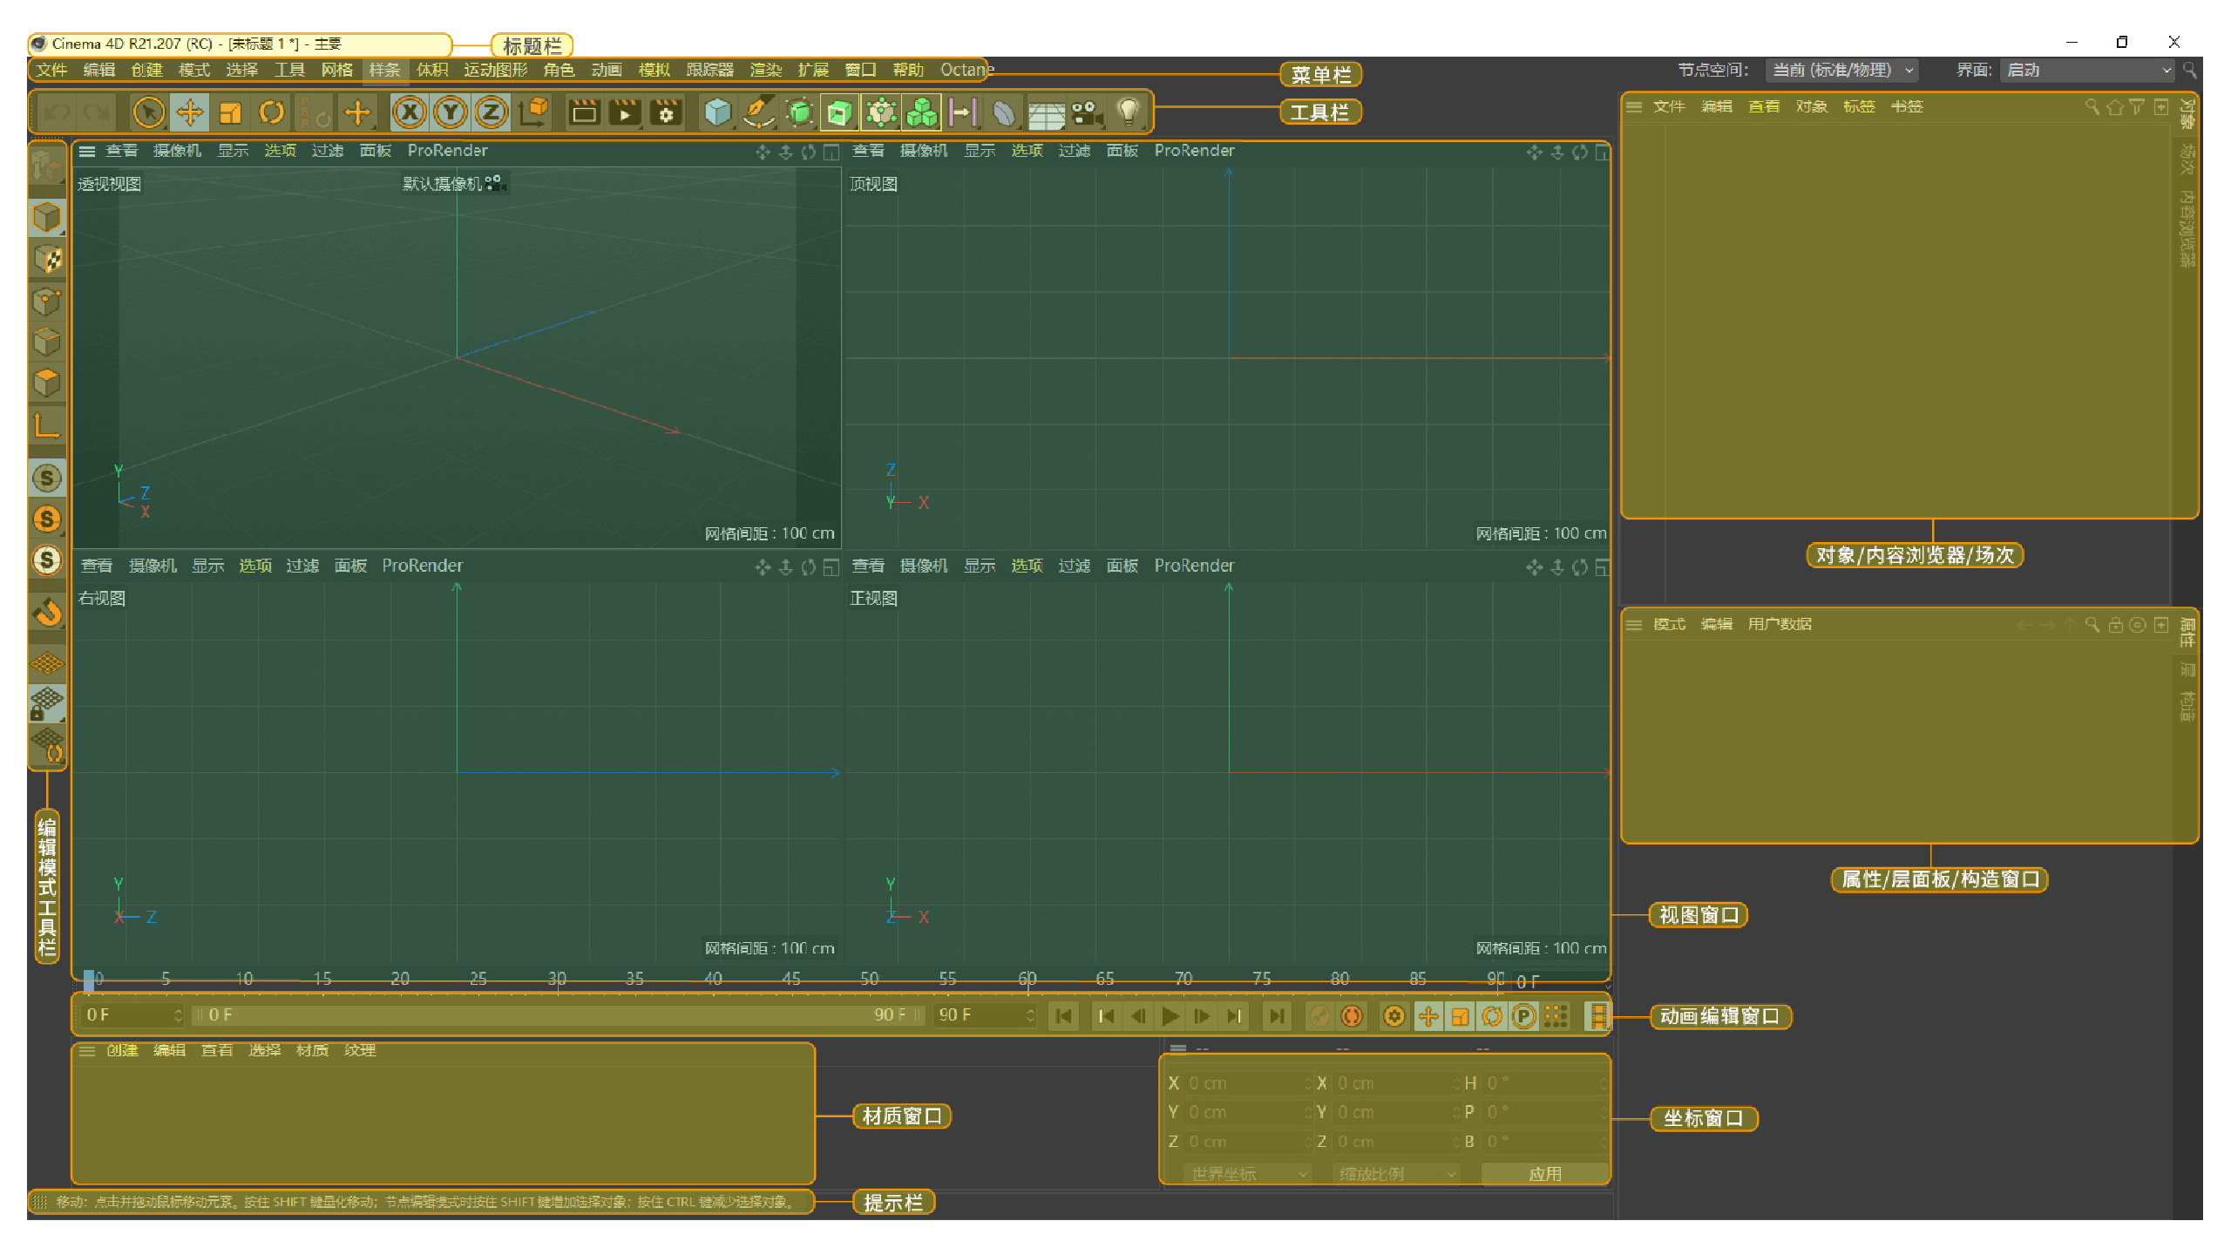This screenshot has width=2231, height=1255.
Task: Expand the 世界坐标 dropdown in coordinates
Action: (1248, 1174)
